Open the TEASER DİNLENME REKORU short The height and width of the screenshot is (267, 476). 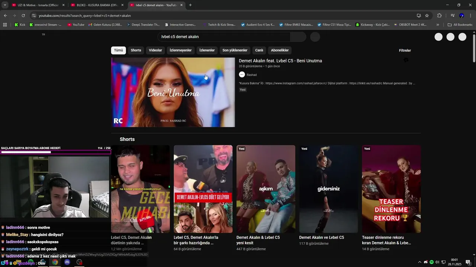[x=391, y=189]
